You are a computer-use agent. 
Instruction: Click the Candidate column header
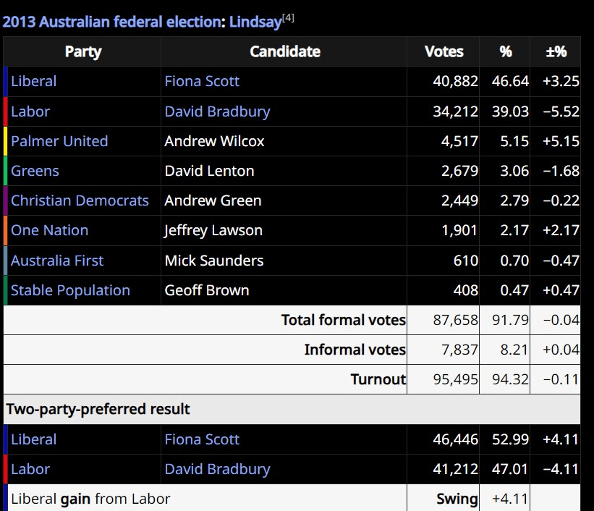tap(285, 51)
